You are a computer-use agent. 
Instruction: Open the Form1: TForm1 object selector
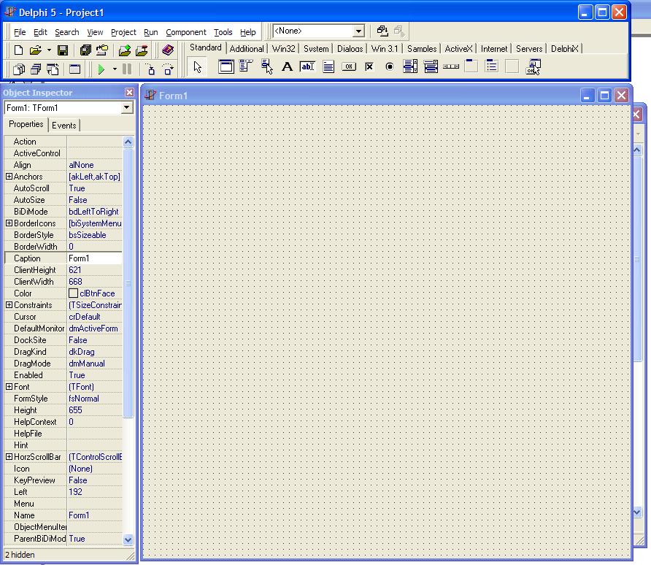point(69,108)
